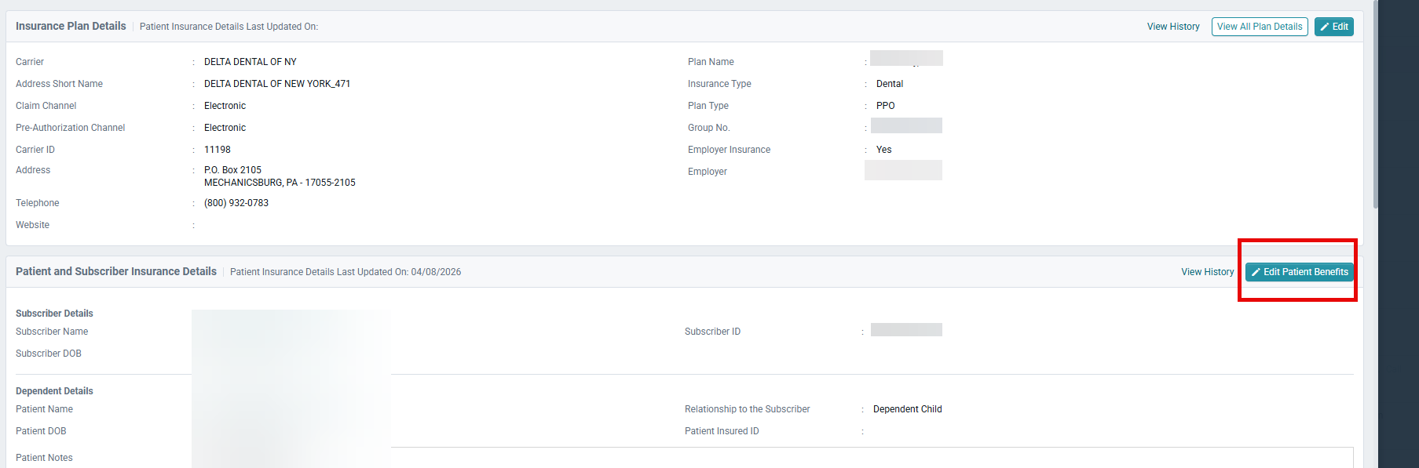Click Insurance Type value Dental
This screenshot has width=1419, height=468.
point(890,84)
